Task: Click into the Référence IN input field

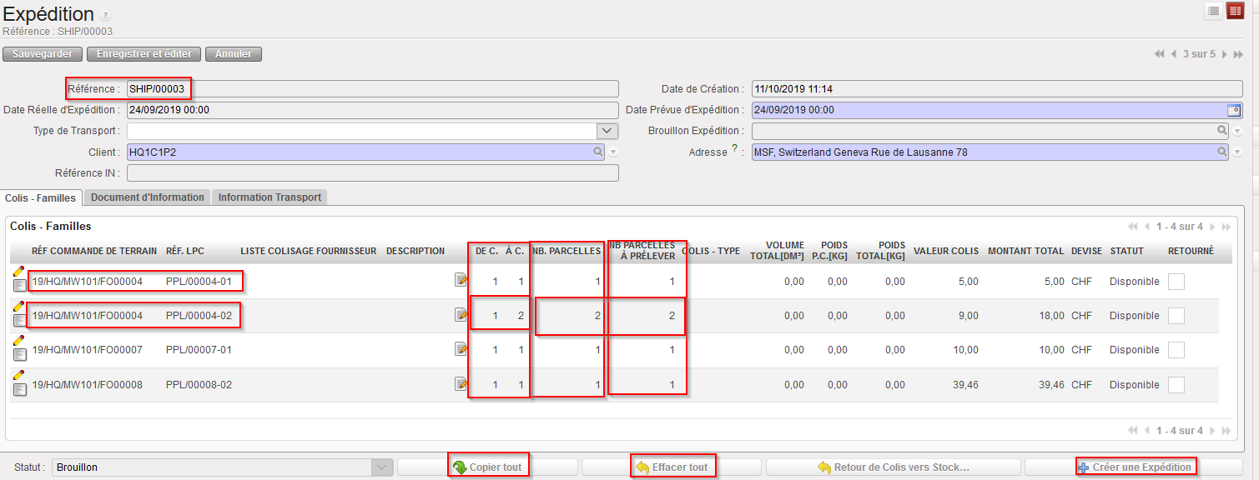Action: tap(372, 173)
